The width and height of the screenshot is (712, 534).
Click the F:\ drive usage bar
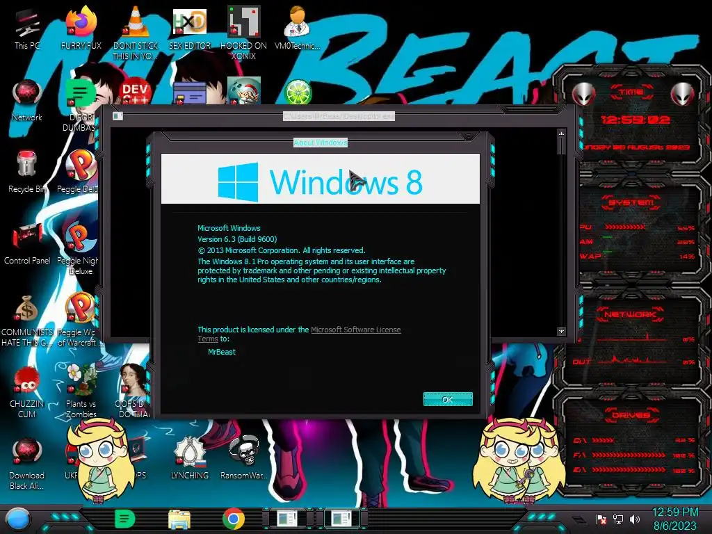tap(629, 455)
